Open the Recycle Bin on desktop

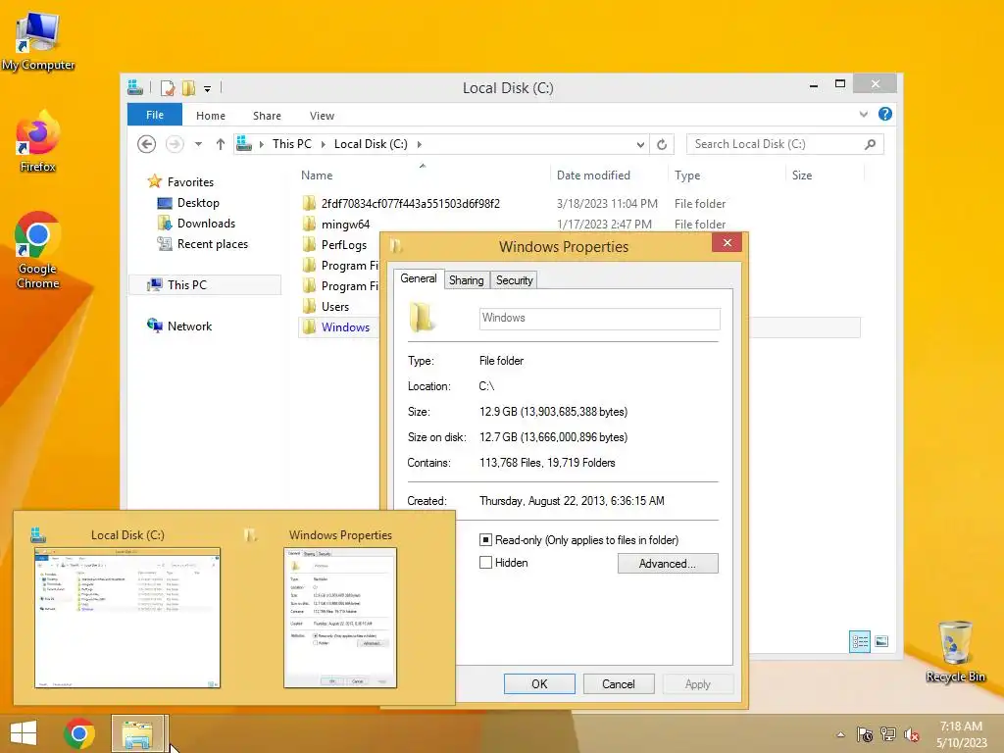955,651
